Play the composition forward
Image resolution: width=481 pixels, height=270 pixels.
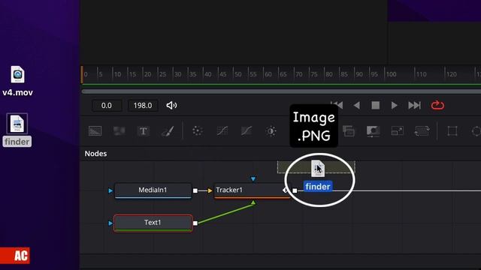395,105
